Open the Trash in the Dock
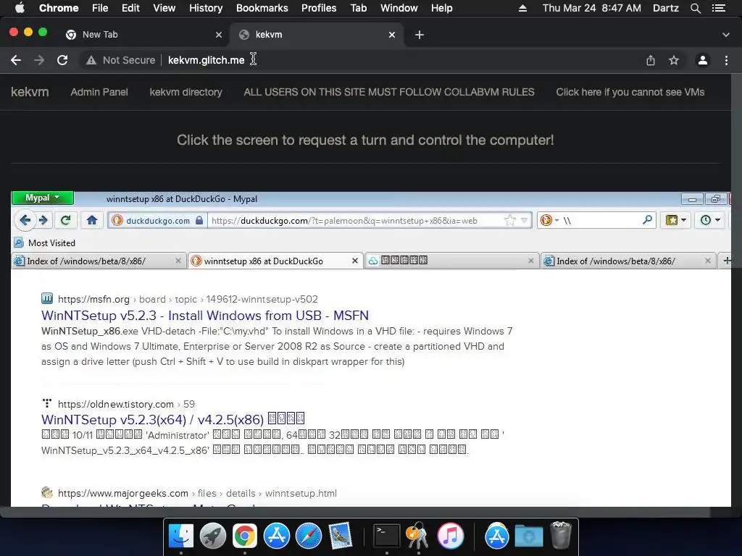 [562, 535]
